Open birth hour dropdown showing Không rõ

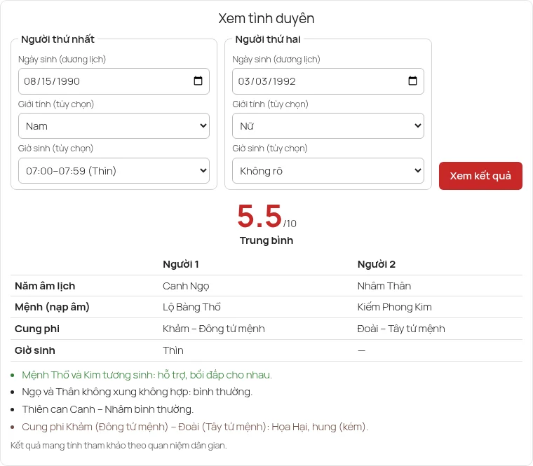click(x=328, y=170)
